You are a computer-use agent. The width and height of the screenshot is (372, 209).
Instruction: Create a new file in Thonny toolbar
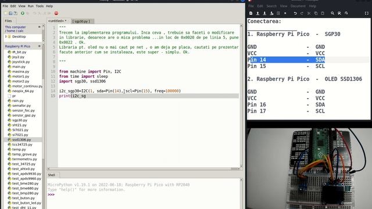(x=6, y=13)
